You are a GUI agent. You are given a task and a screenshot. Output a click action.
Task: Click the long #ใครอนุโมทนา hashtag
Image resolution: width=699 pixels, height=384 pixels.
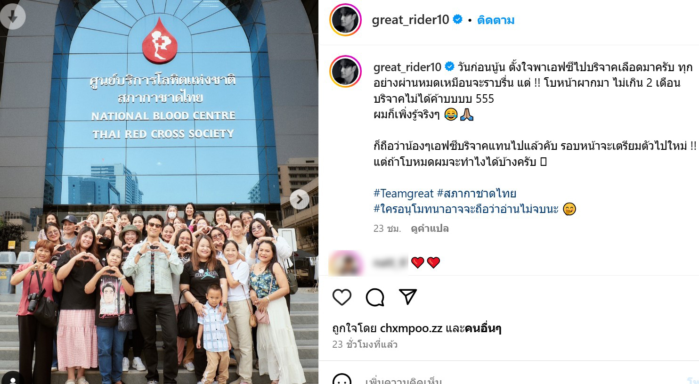(466, 209)
